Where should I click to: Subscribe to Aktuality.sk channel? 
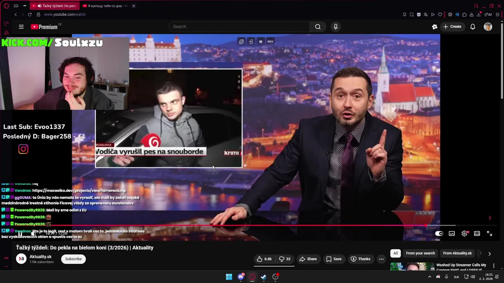tap(73, 259)
